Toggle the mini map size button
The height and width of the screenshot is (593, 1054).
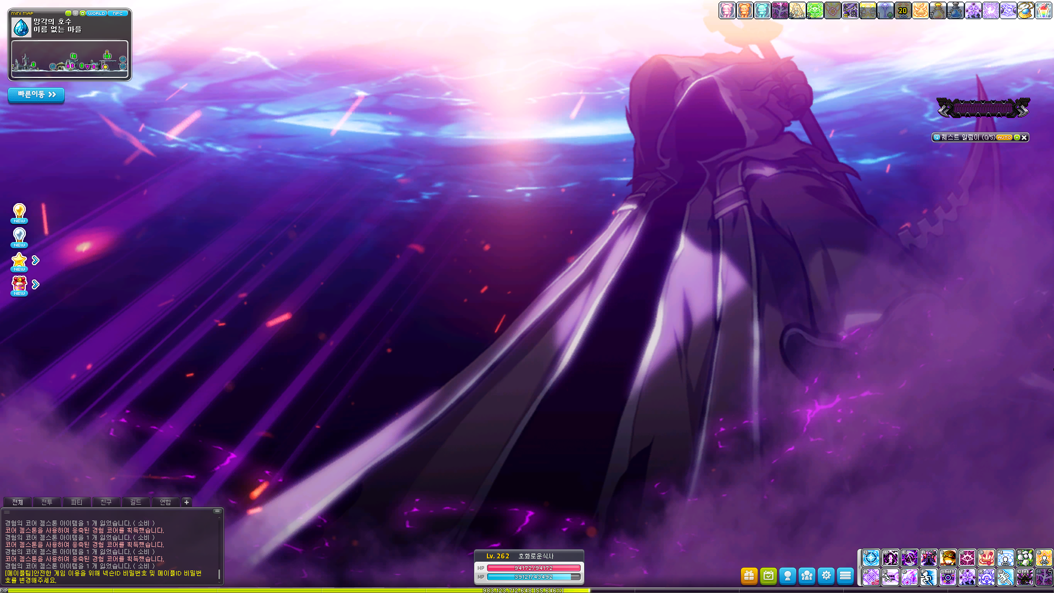[82, 13]
